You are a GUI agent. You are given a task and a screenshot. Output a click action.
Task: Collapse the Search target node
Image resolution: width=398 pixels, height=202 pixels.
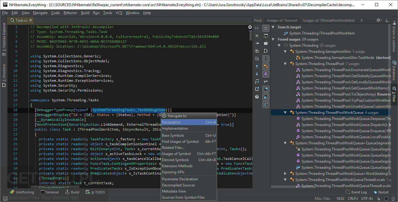273,27
